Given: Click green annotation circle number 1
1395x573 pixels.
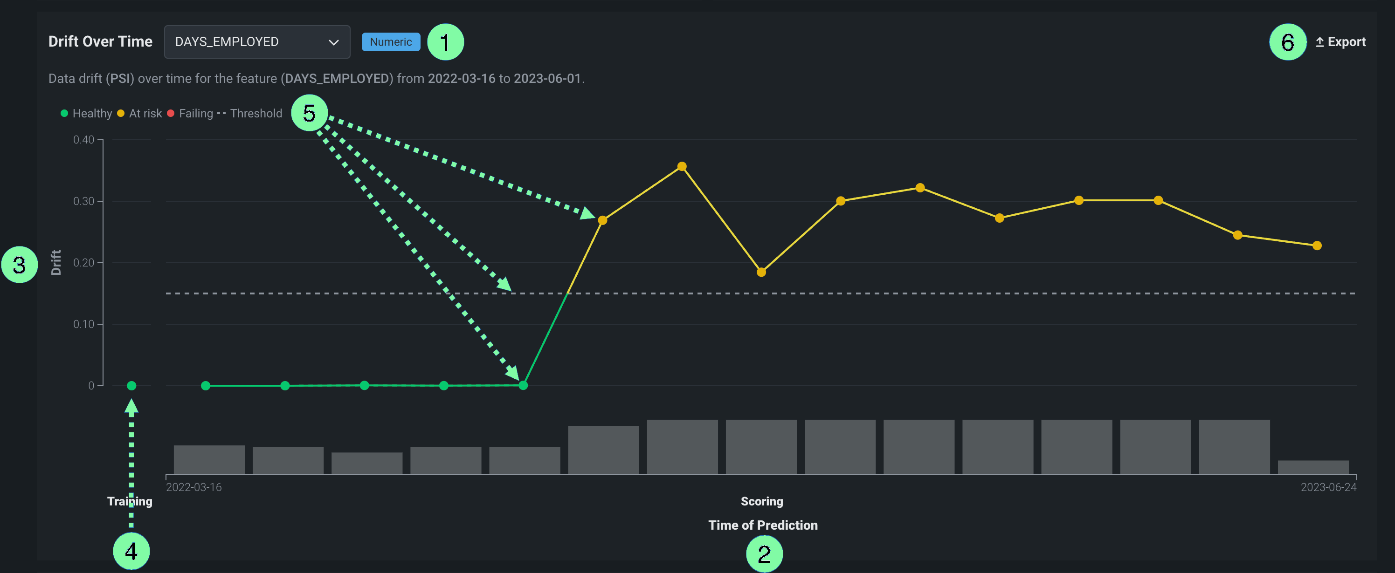Looking at the screenshot, I should [445, 41].
